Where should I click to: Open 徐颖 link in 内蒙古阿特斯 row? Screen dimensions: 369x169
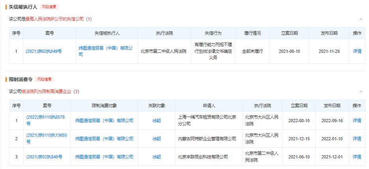(x=157, y=139)
